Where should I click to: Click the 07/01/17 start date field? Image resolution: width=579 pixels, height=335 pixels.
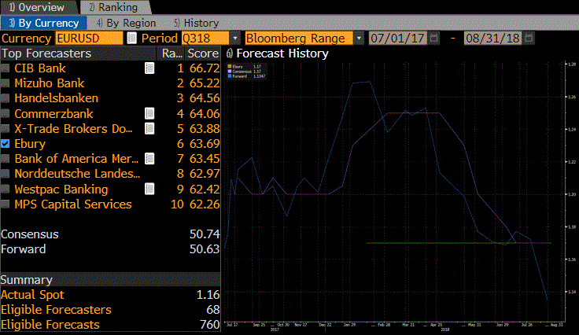(398, 38)
